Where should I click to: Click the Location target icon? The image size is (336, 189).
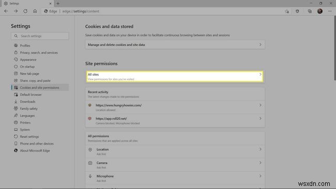[90, 150]
